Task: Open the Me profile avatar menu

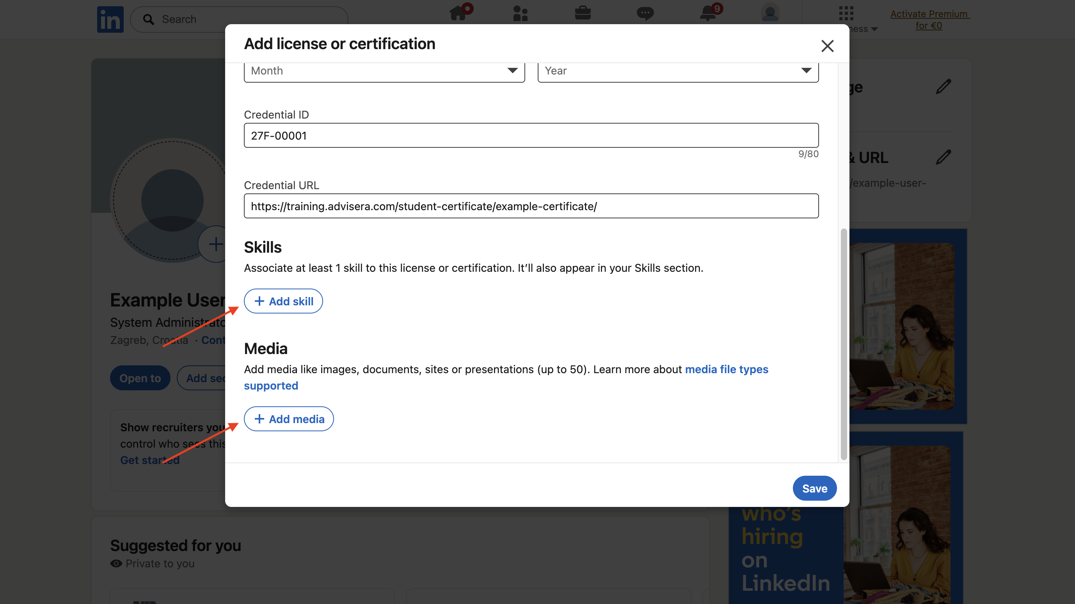Action: tap(770, 12)
